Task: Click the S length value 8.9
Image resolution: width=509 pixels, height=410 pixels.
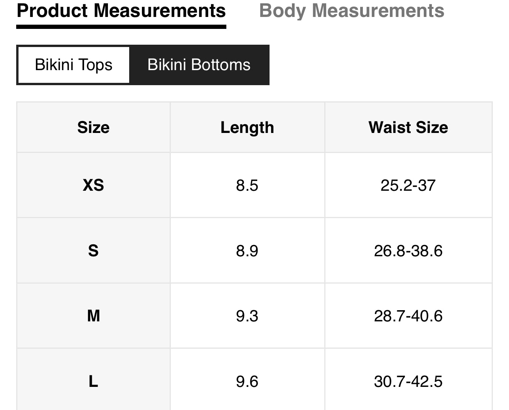Action: (247, 251)
